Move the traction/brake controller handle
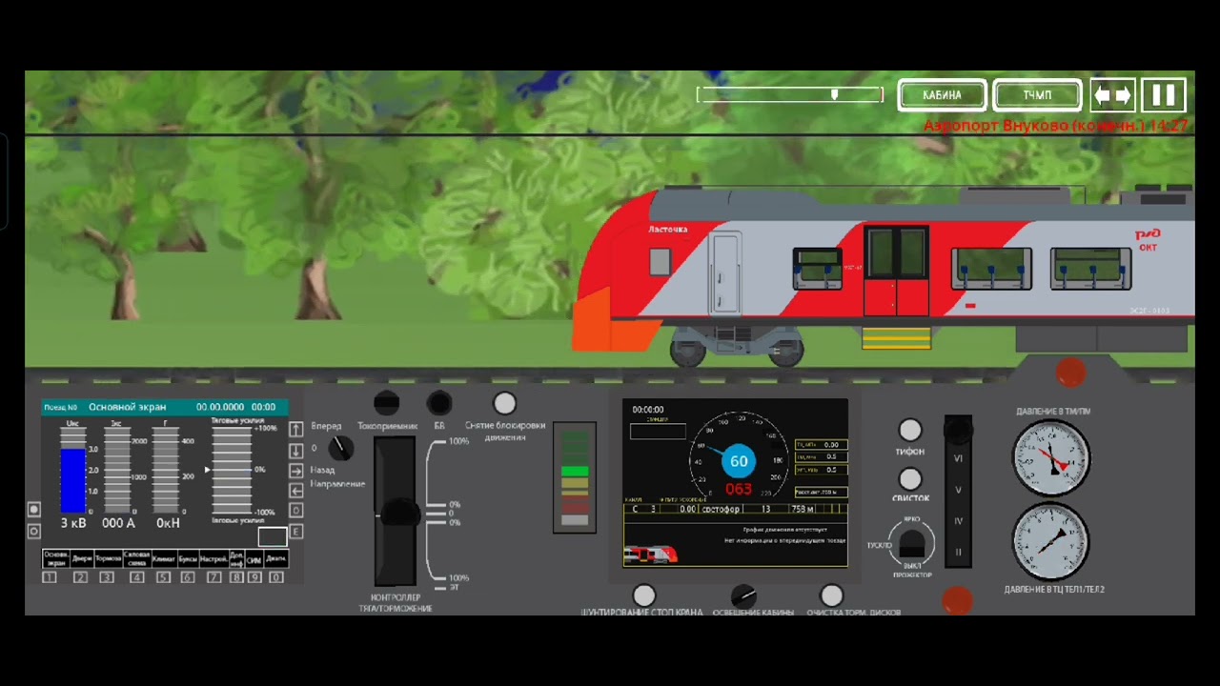 [399, 514]
